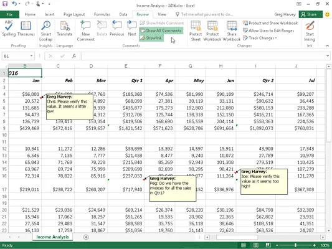Add a New Comment

coord(85,31)
